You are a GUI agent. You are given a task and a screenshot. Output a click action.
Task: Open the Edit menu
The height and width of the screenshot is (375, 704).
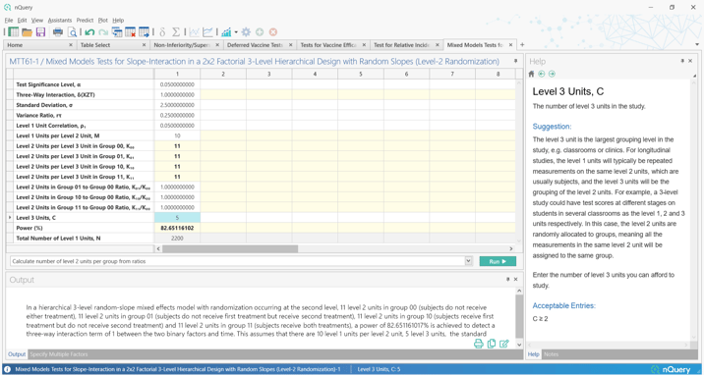[x=22, y=21]
